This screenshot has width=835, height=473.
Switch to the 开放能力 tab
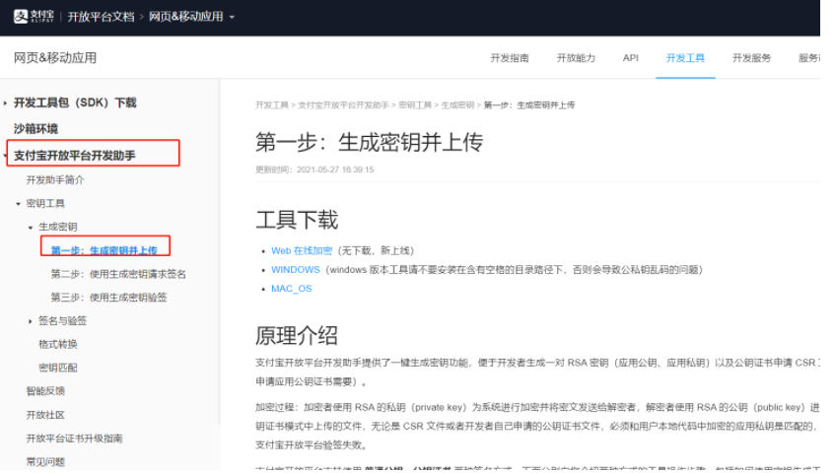click(x=576, y=58)
